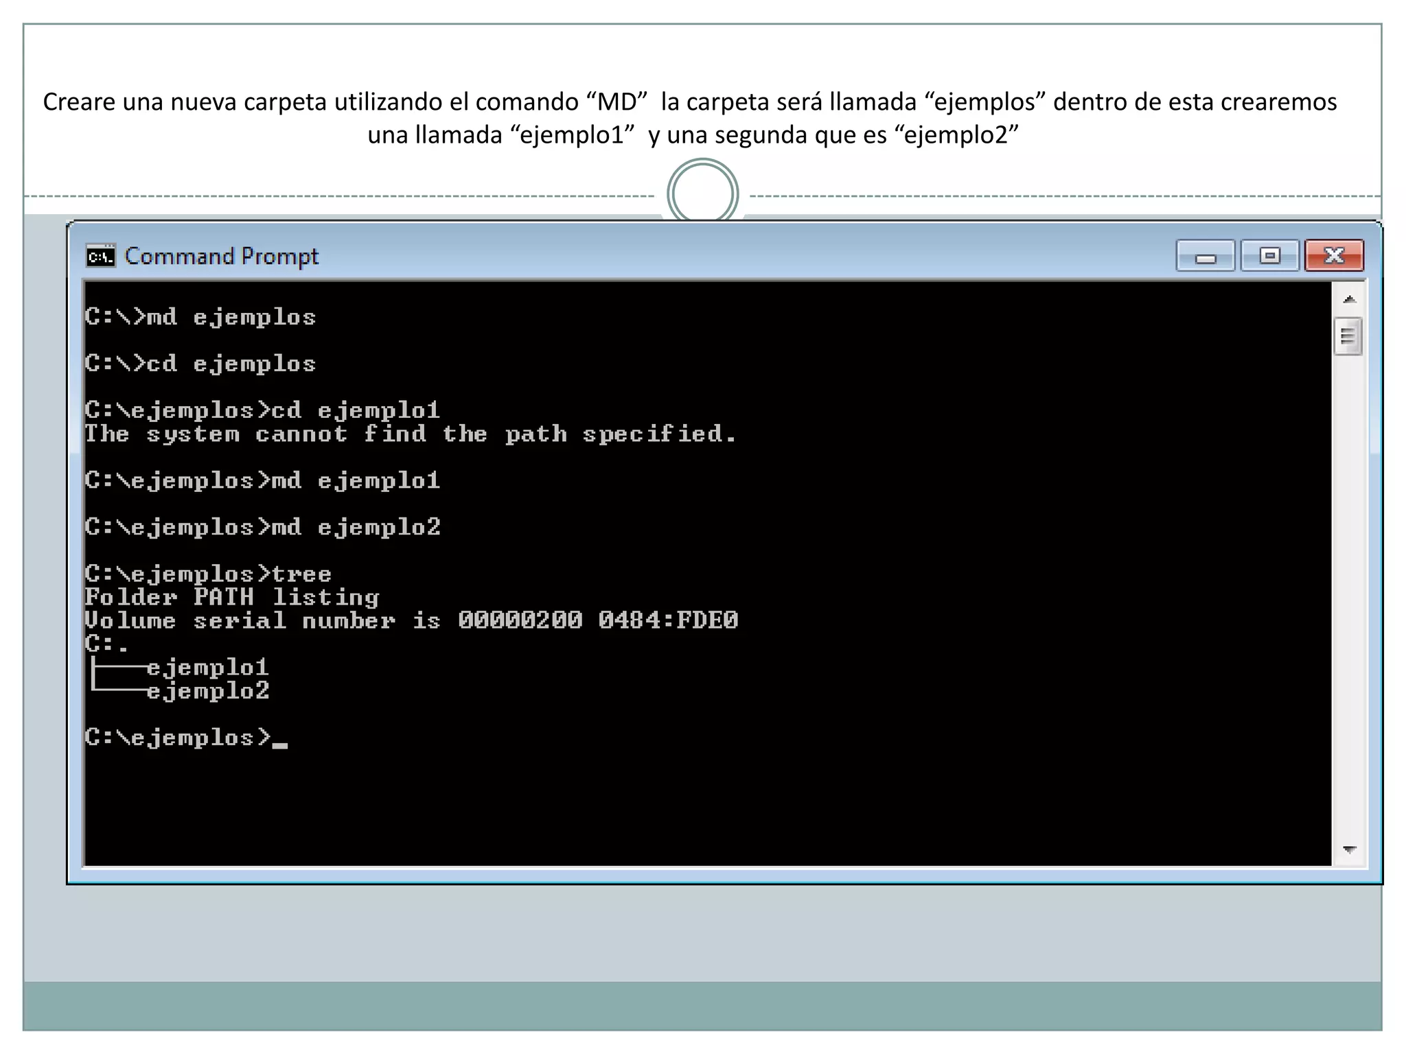Click the Volume serial number output line
Image resolution: width=1406 pixels, height=1054 pixels.
click(x=411, y=621)
